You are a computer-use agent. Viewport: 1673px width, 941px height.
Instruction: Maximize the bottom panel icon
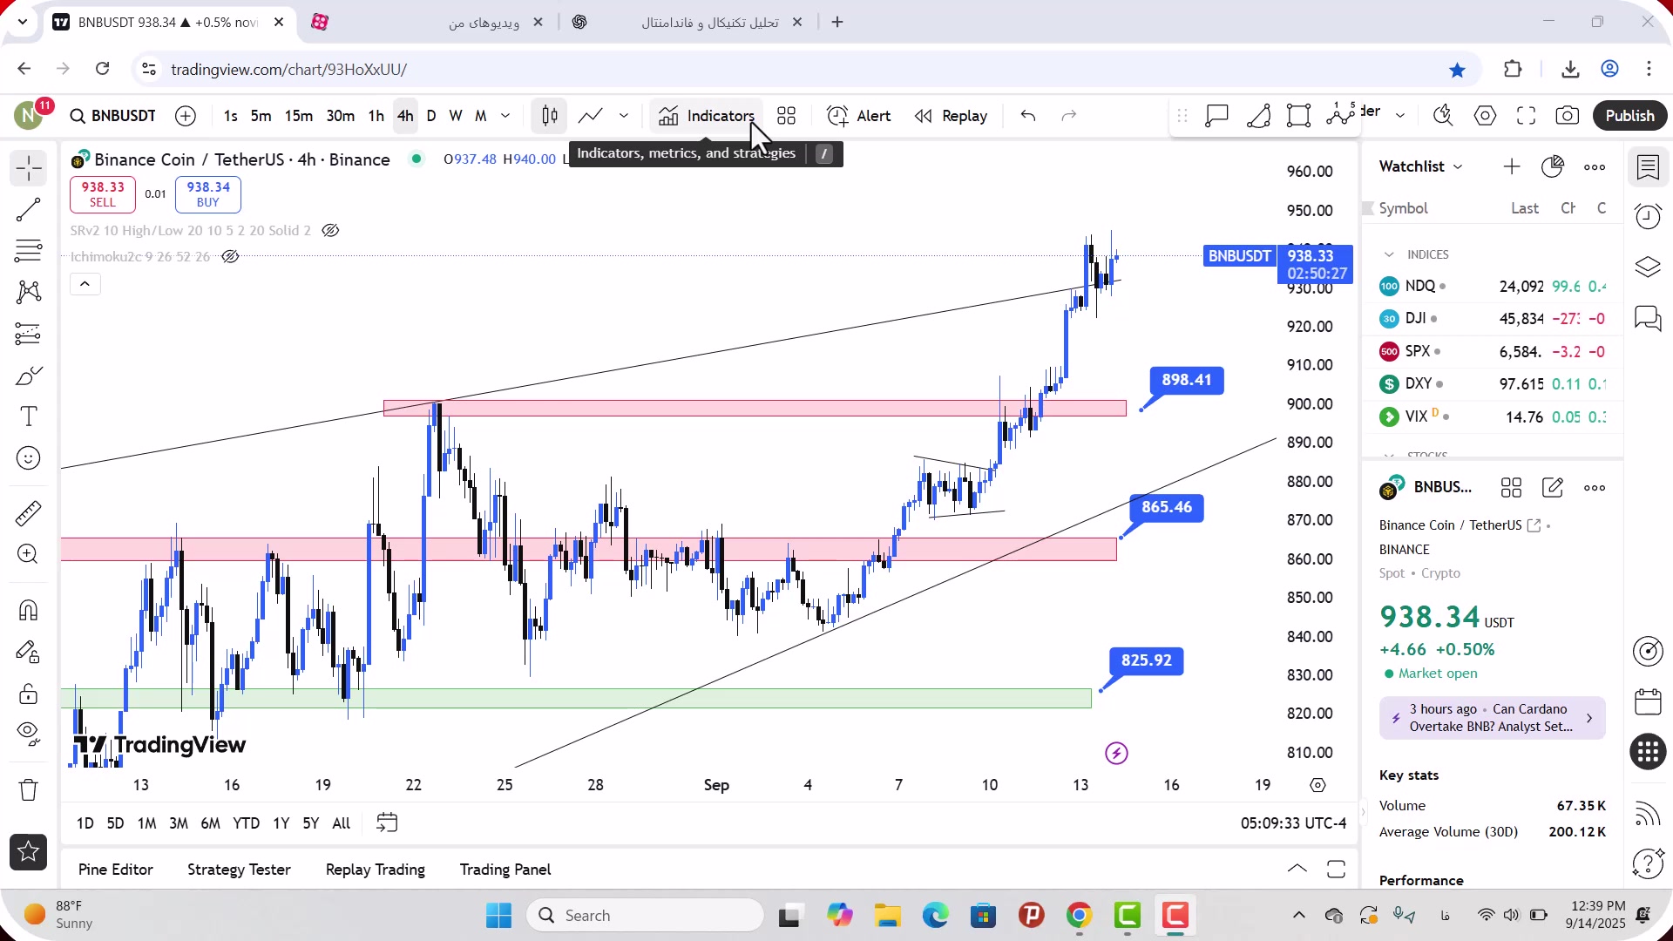1337,869
